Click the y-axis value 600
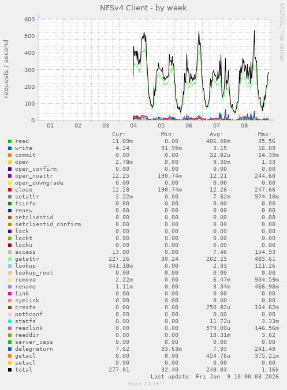Image resolution: width=287 pixels, height=390 pixels. click(29, 20)
